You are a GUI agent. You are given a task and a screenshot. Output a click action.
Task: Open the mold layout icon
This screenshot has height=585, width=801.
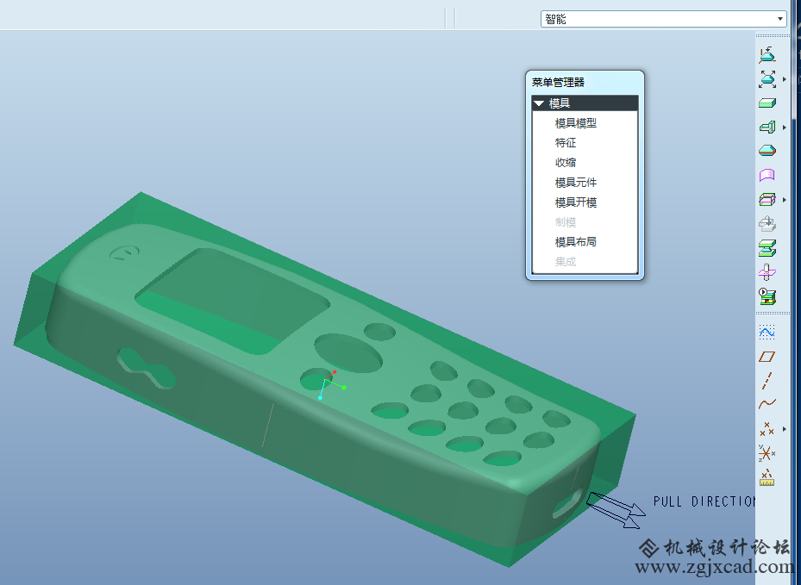pos(767,296)
